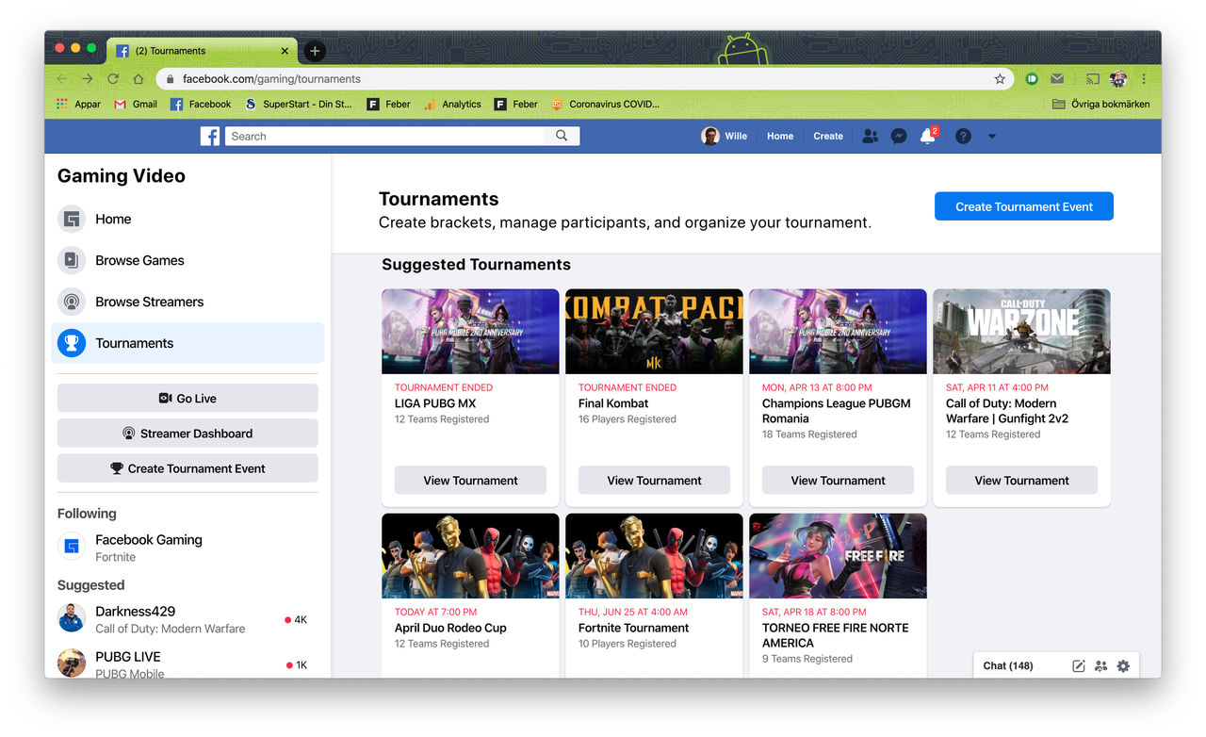
Task: Click mail extension icon in toolbar
Action: [x=1057, y=79]
